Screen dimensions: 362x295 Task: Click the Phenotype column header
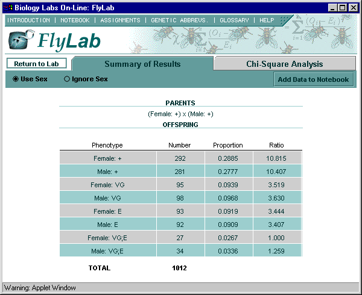[x=107, y=145]
